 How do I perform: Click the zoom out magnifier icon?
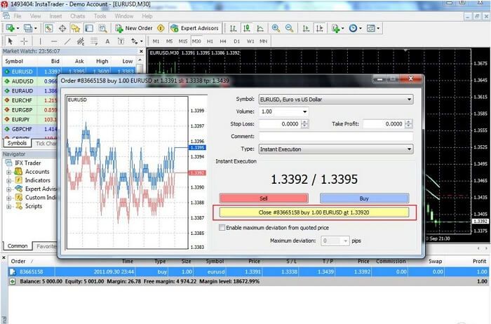[289, 28]
